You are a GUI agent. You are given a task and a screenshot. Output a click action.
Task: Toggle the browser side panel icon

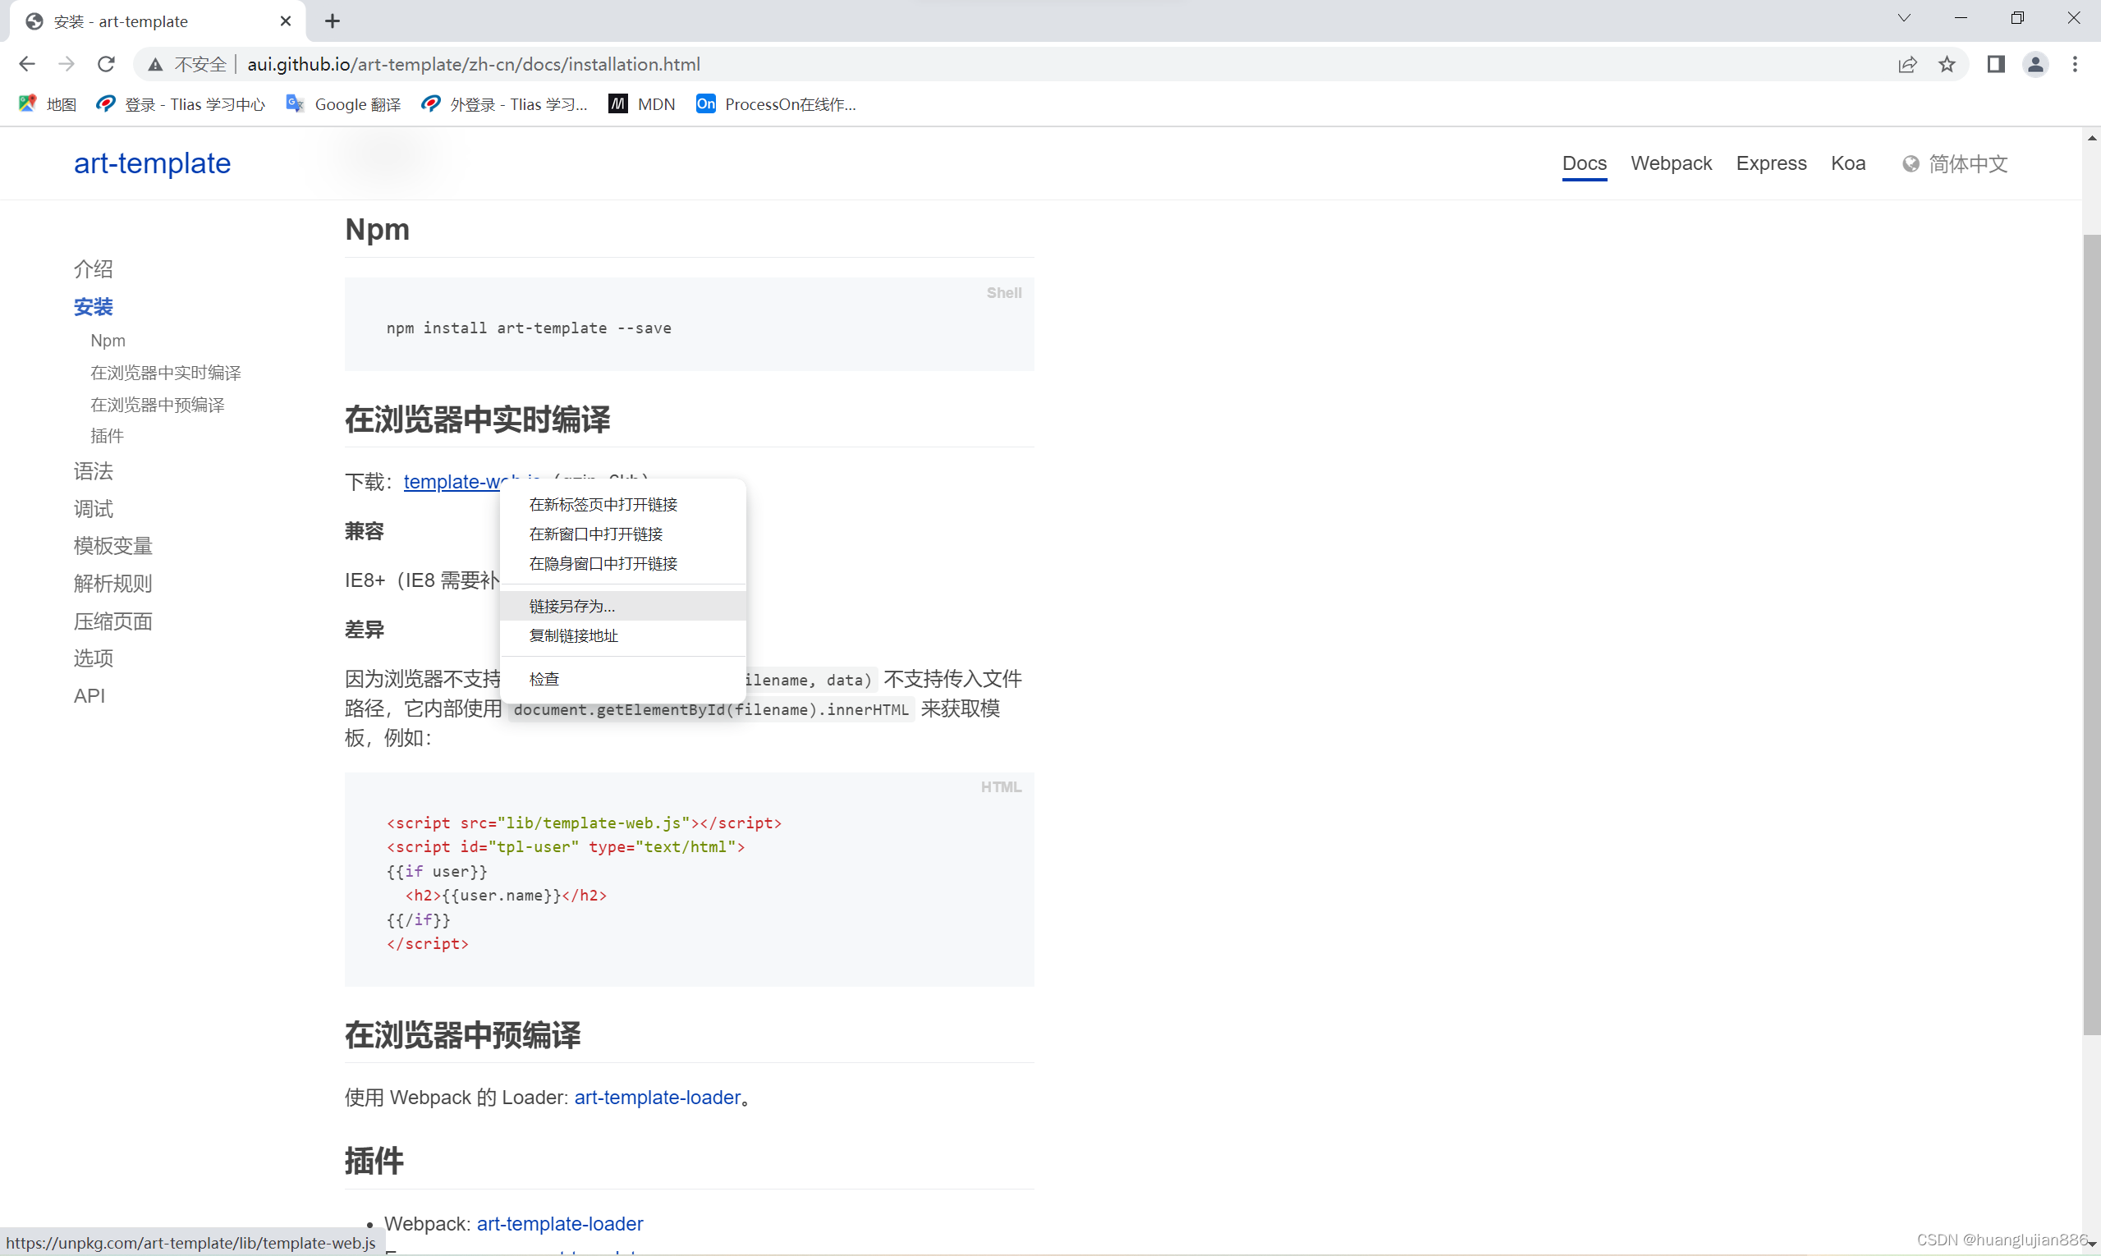coord(1995,64)
